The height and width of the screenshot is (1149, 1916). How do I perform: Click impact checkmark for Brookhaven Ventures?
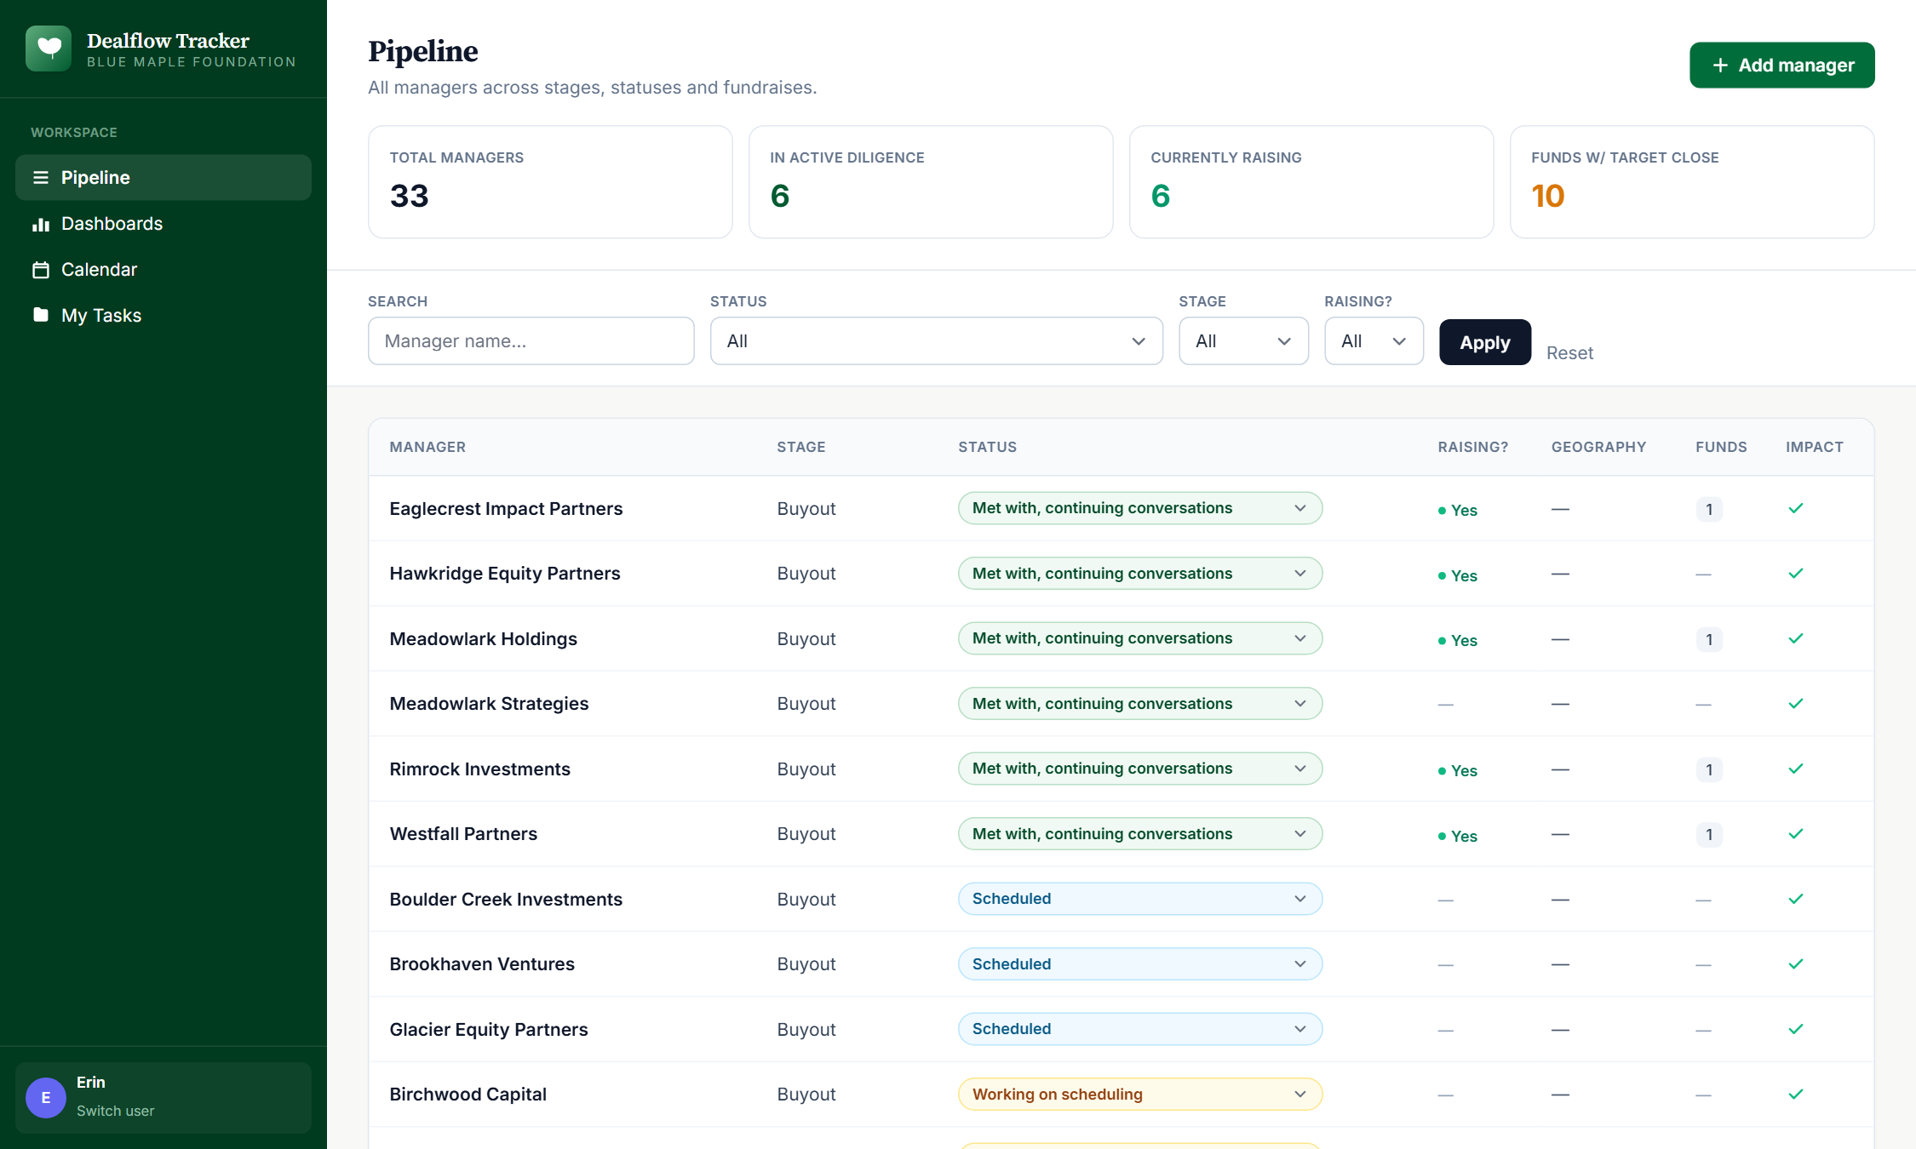(x=1796, y=964)
